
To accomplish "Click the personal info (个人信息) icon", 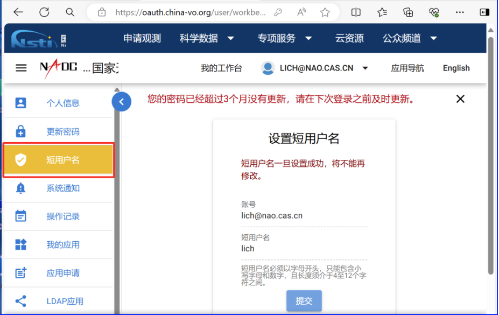I will 20,103.
